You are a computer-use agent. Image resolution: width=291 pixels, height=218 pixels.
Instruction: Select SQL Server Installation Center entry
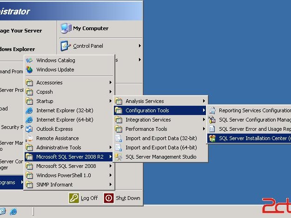click(x=249, y=138)
